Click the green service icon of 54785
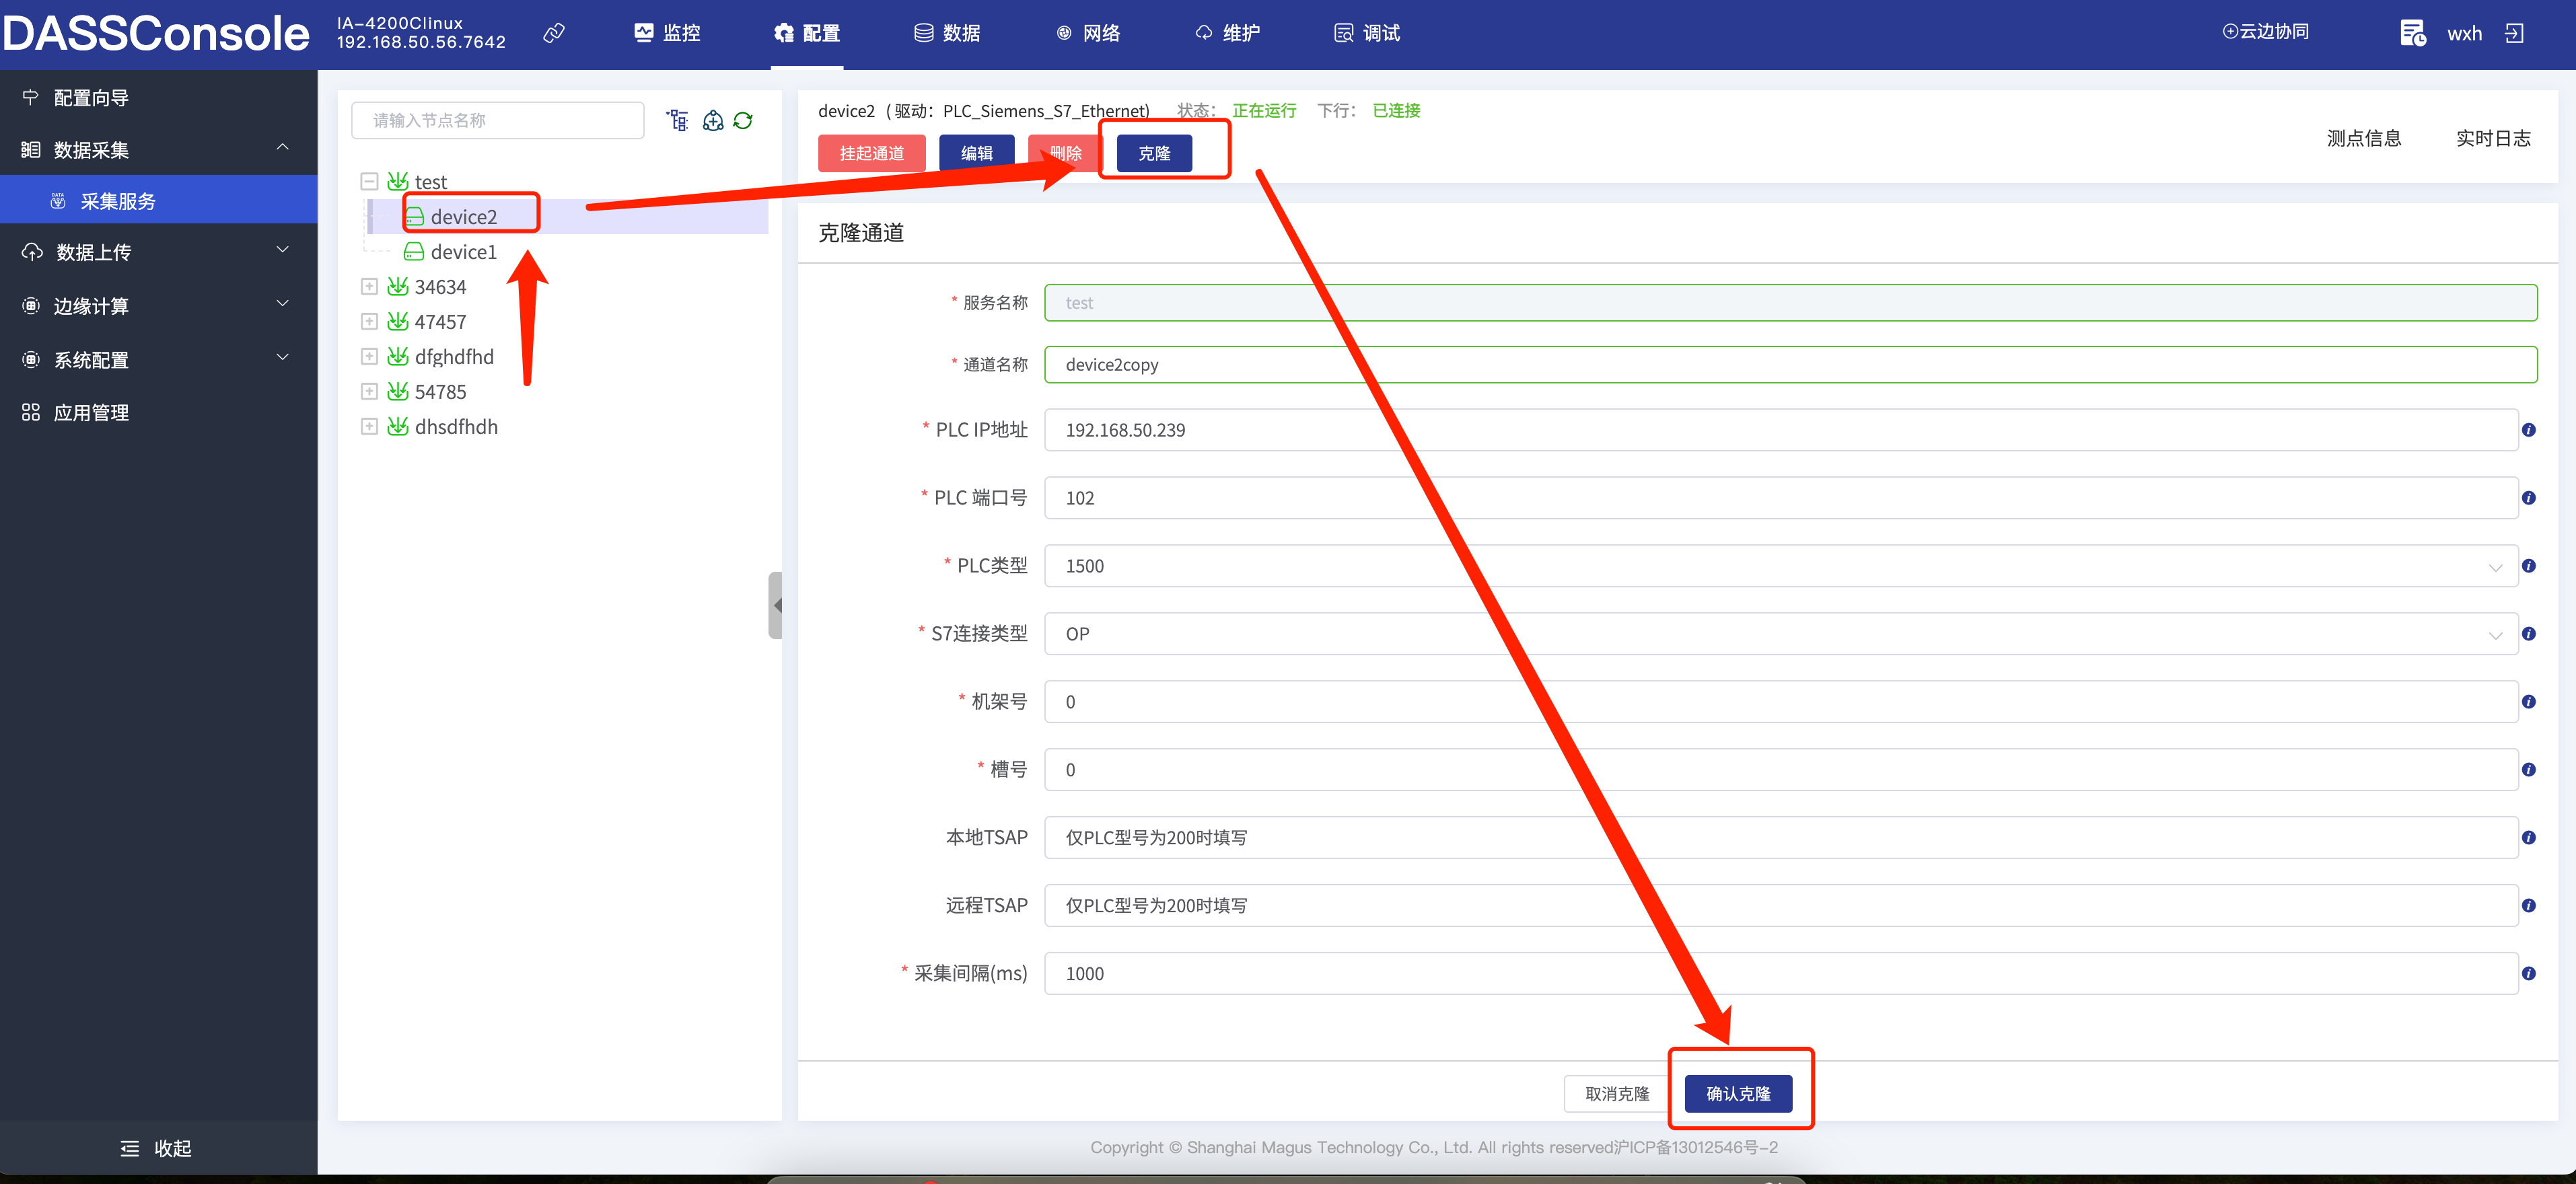2576x1184 pixels. click(x=397, y=391)
